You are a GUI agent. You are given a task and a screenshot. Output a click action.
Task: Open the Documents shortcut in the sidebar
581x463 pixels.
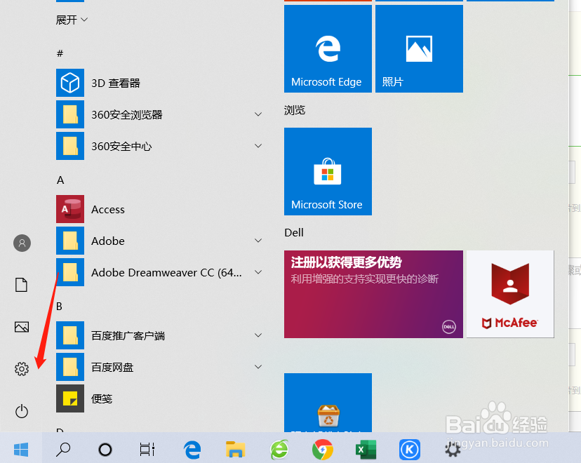tap(21, 285)
